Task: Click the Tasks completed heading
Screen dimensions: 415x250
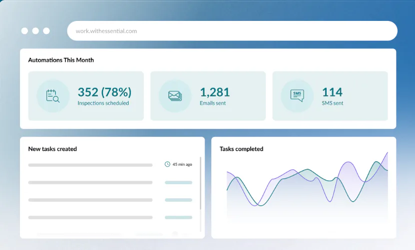Action: point(241,149)
